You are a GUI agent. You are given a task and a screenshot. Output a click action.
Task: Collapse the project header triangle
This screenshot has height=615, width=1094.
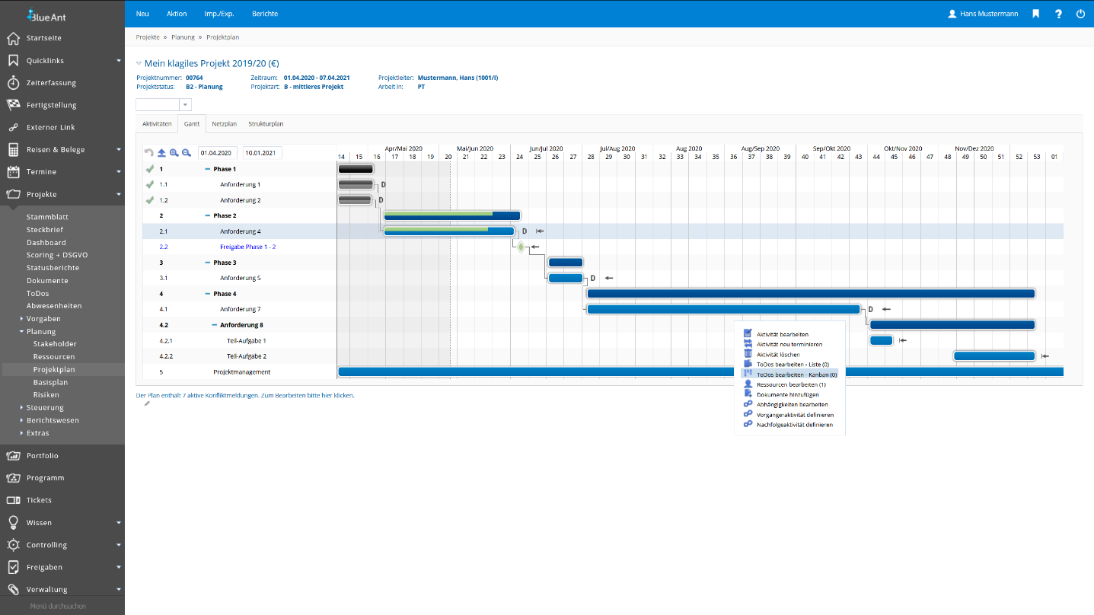click(x=139, y=64)
